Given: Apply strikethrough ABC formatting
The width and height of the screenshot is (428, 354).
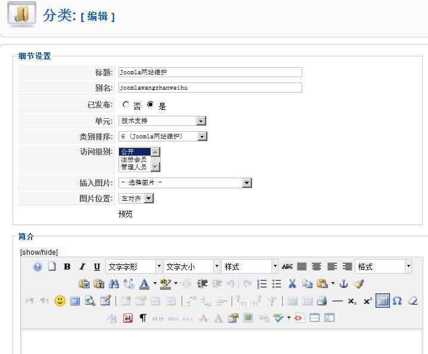Looking at the screenshot, I should point(287,266).
